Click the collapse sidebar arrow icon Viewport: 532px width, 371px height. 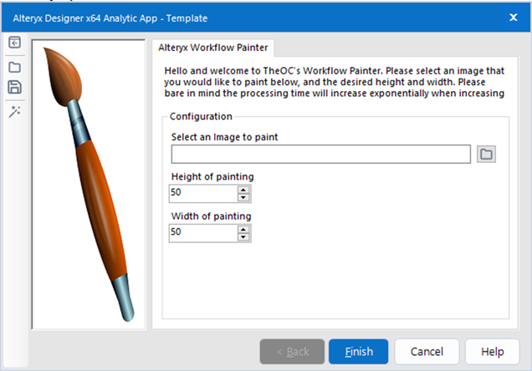[14, 43]
